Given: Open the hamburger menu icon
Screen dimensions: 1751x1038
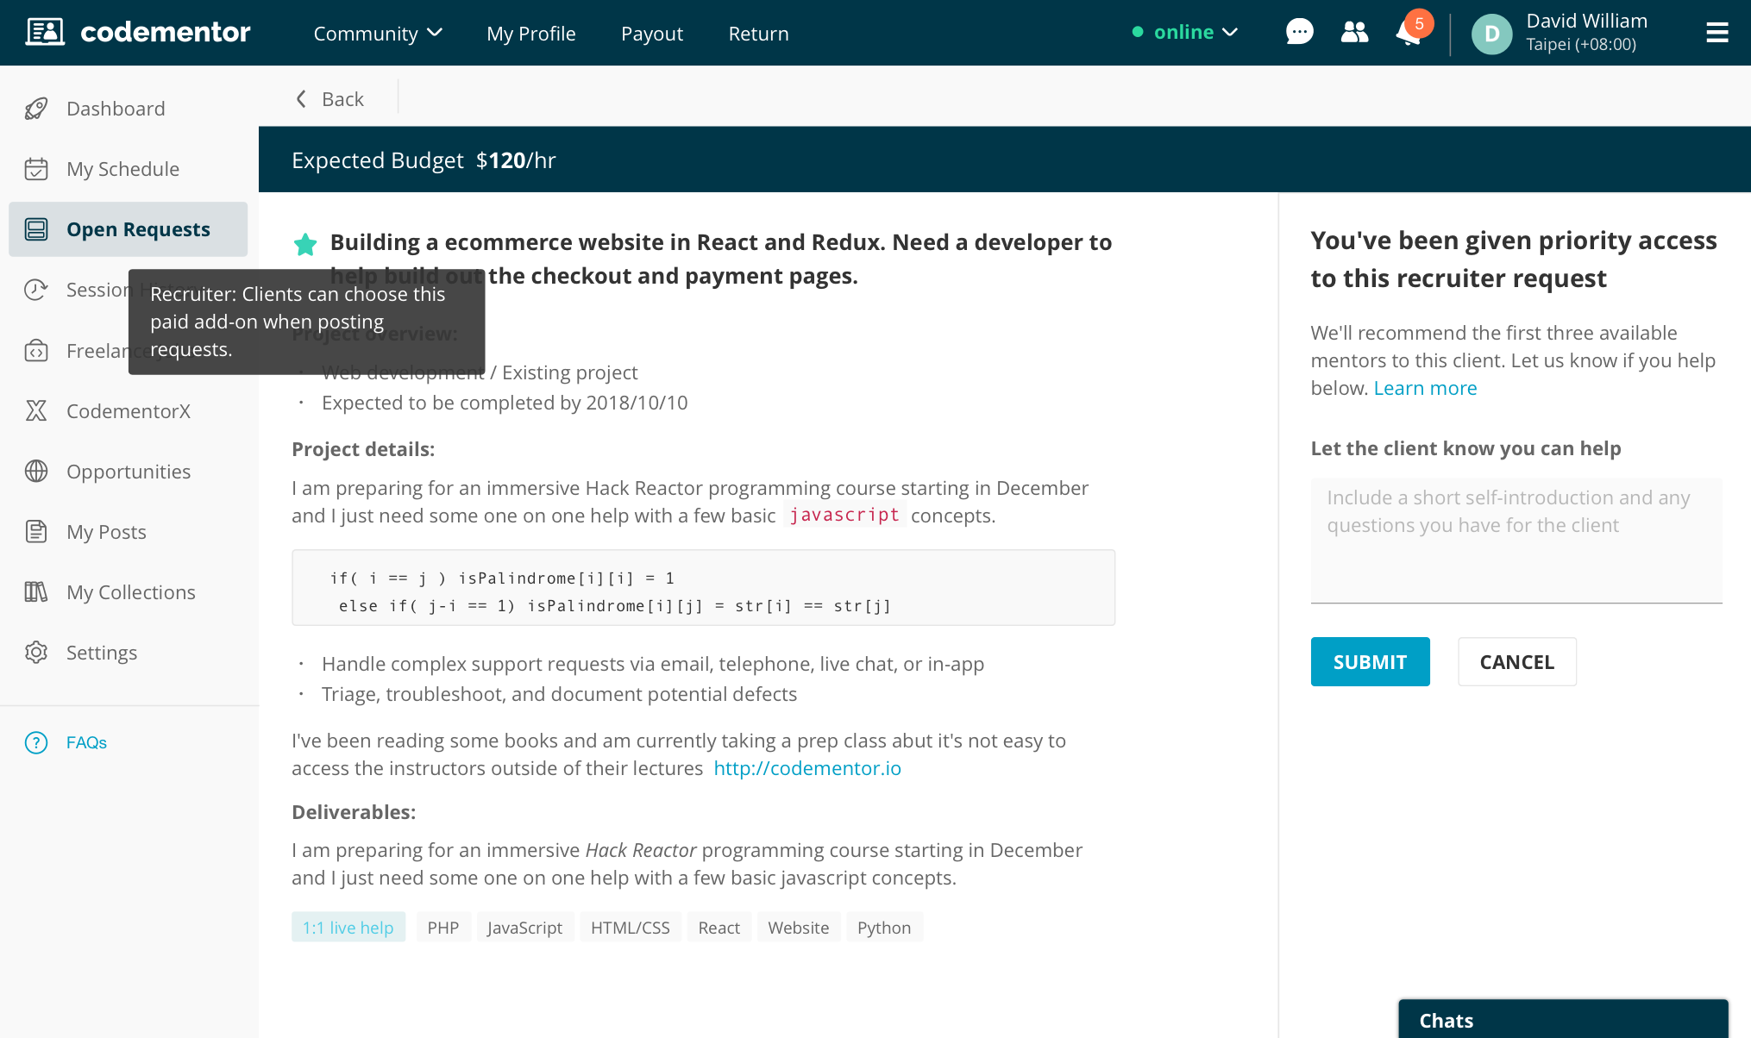Looking at the screenshot, I should (1717, 33).
